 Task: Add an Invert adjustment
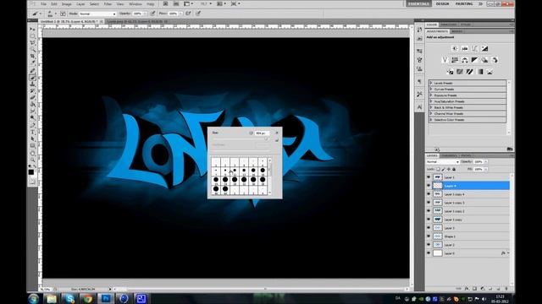(450, 72)
